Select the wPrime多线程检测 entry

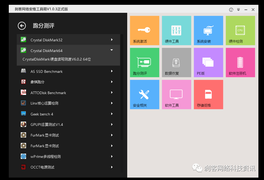click(x=68, y=156)
